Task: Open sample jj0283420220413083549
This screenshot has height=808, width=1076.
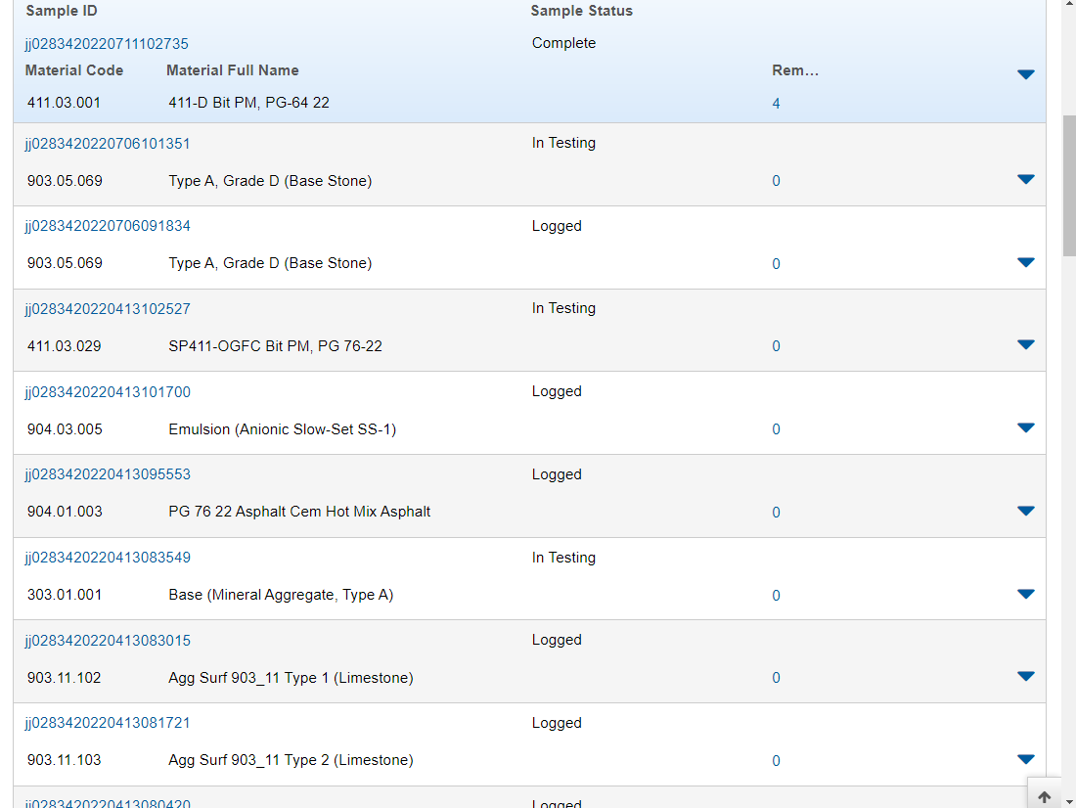Action: tap(107, 558)
